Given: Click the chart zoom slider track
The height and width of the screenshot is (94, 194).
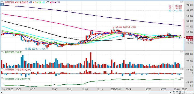Looking at the screenshot, I should click(x=188, y=92).
